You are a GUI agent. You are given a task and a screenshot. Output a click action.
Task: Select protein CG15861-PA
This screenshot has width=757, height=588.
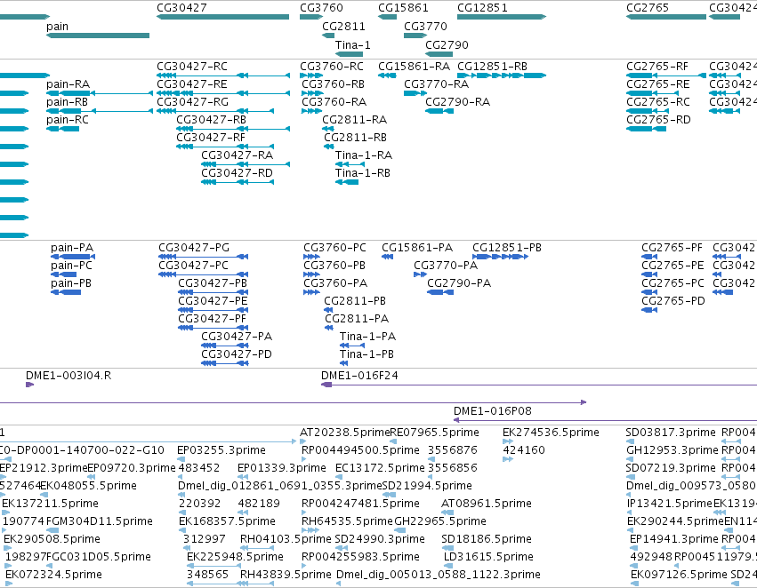click(x=387, y=257)
